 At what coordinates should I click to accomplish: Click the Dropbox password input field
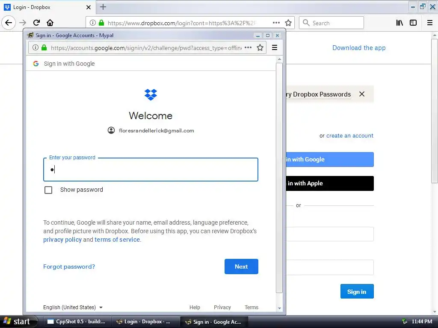click(x=330, y=267)
